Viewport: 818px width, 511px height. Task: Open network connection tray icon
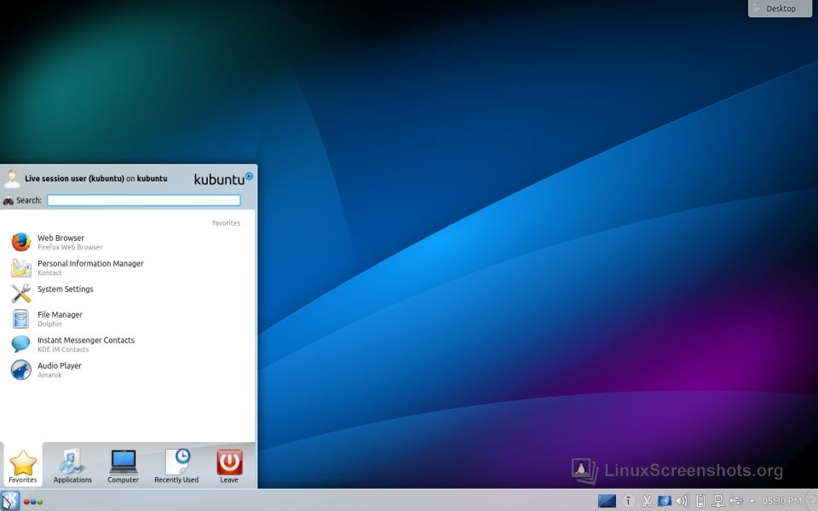click(718, 501)
